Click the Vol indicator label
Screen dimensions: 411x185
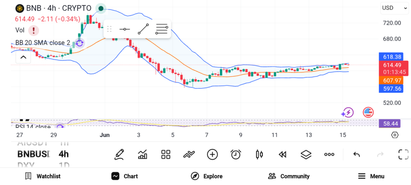pyautogui.click(x=20, y=30)
